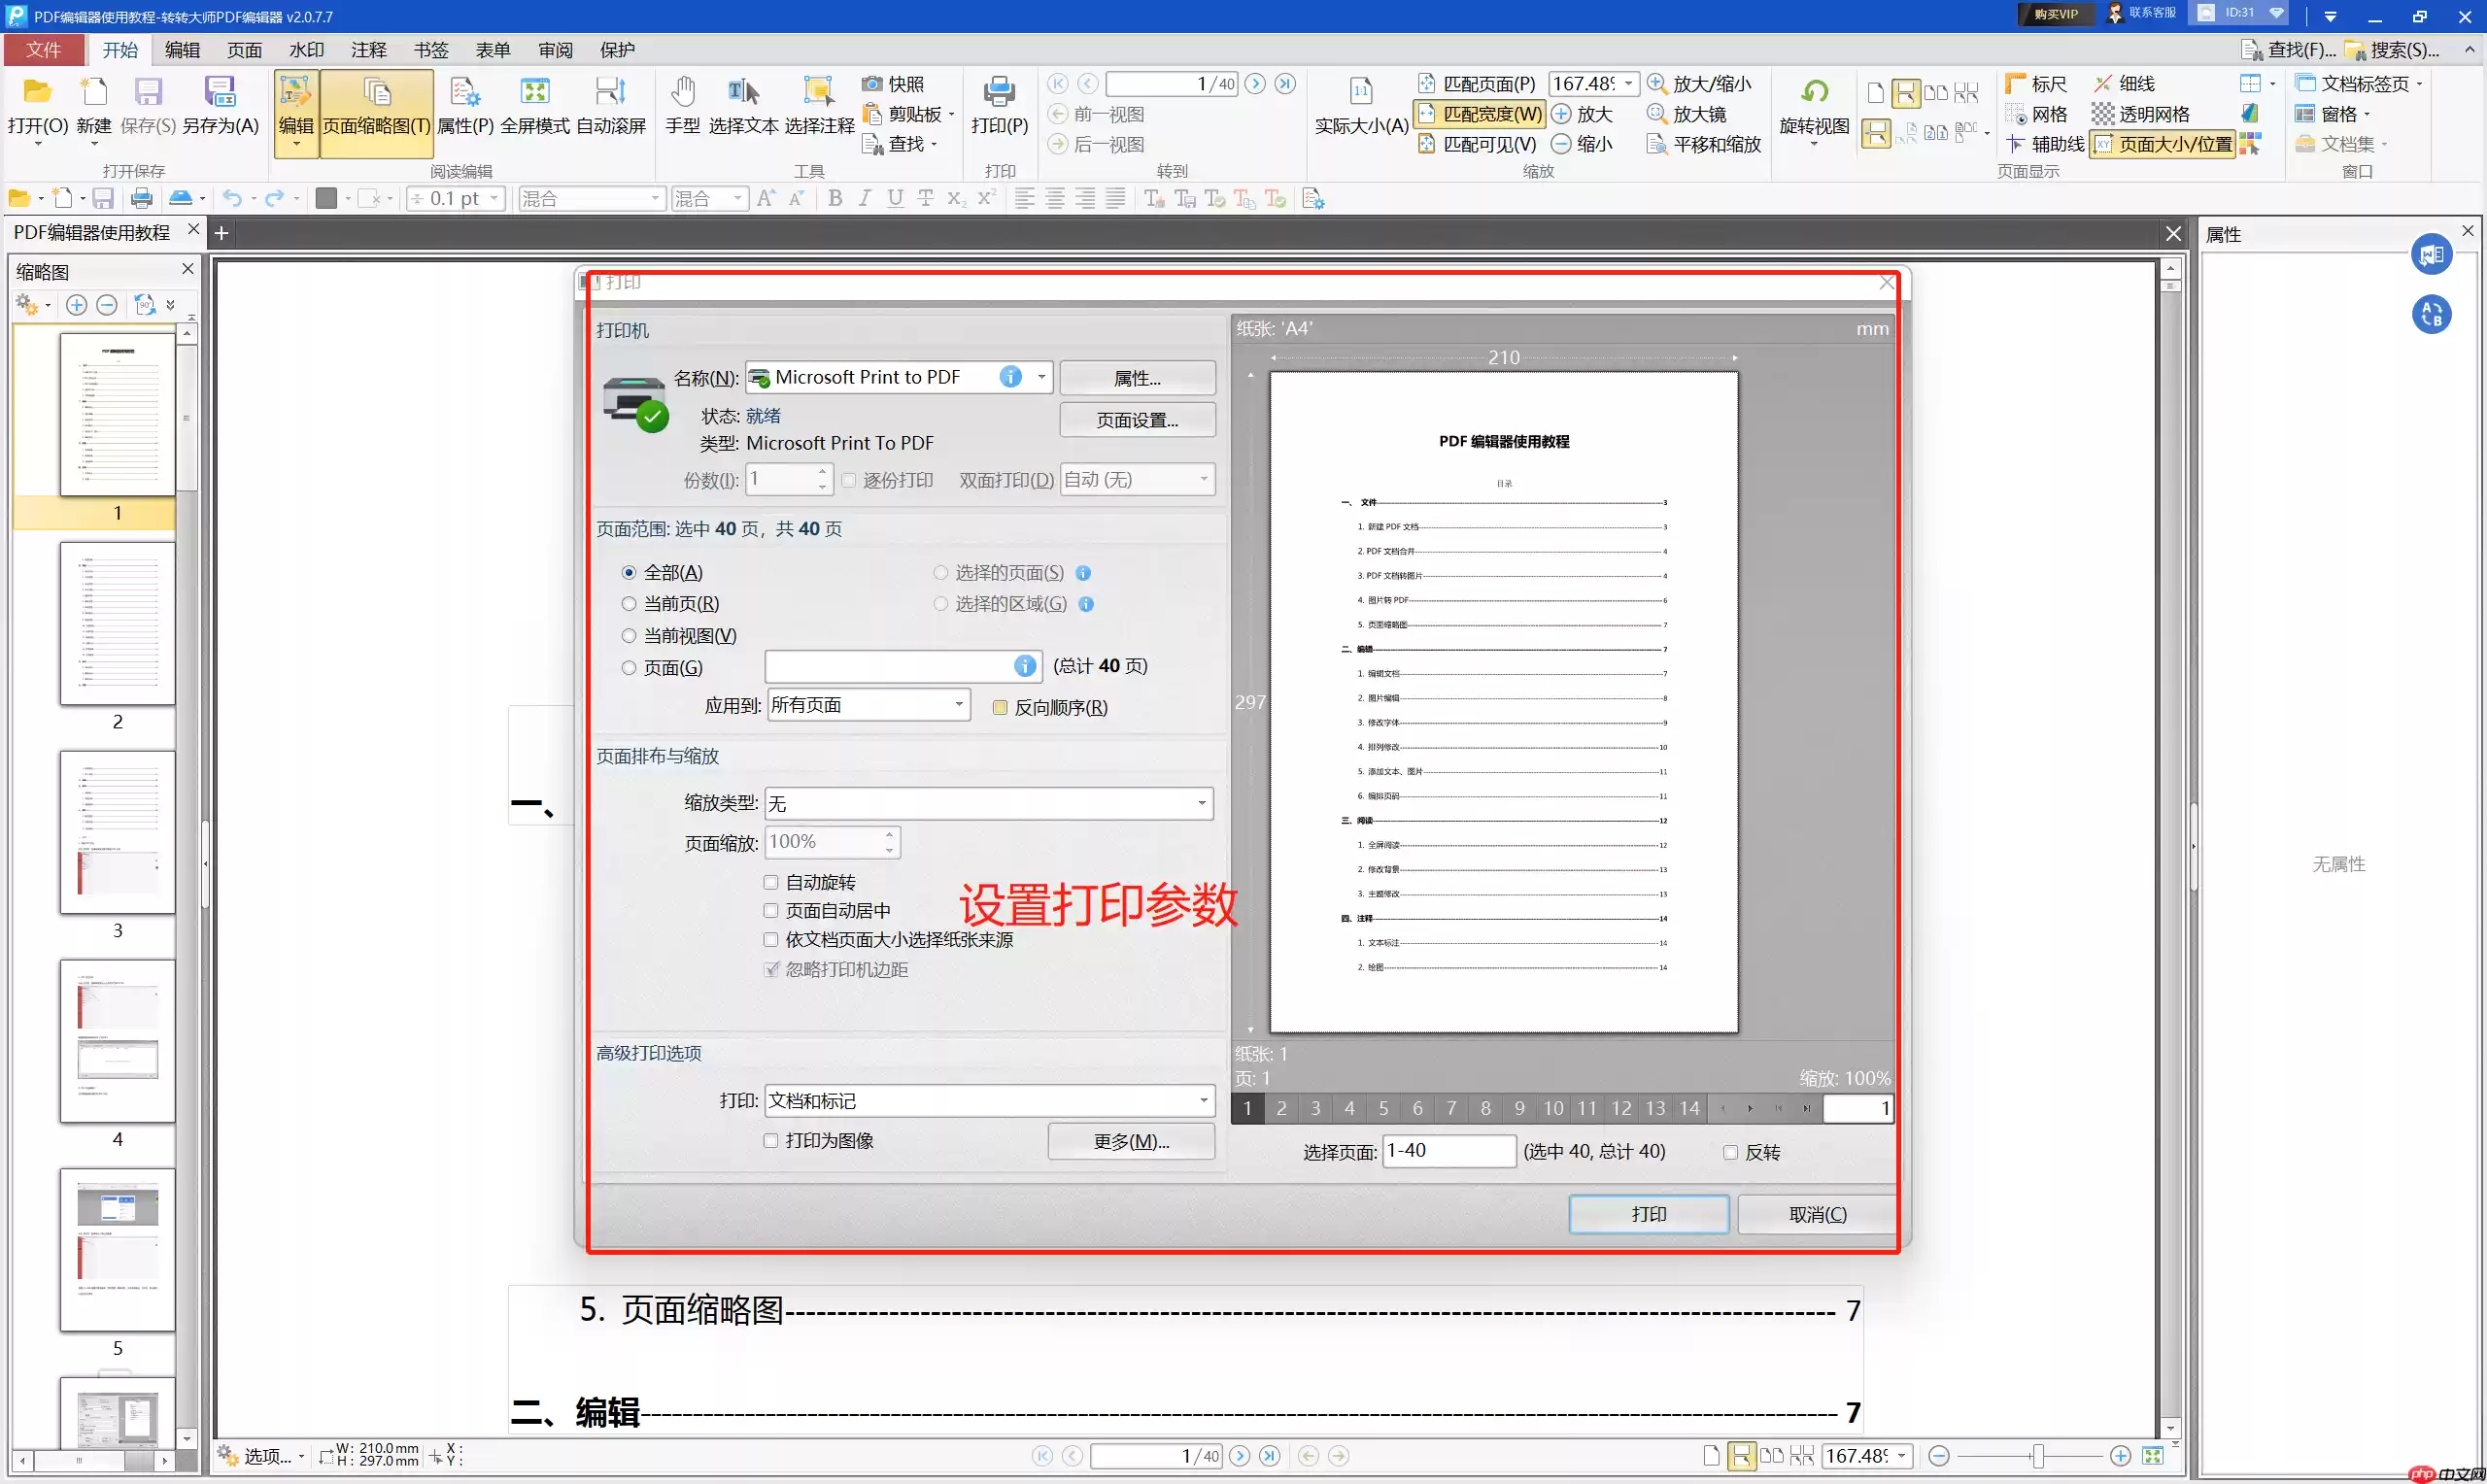Toggle 页面自动居中 option
This screenshot has width=2487, height=1484.
(x=771, y=910)
